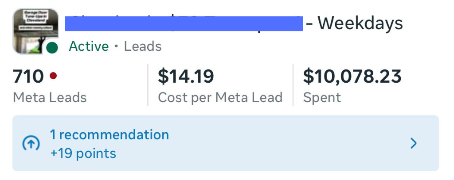Viewport: 454px width, 180px height.
Task: Open the "1 recommendation" link
Action: click(x=109, y=134)
